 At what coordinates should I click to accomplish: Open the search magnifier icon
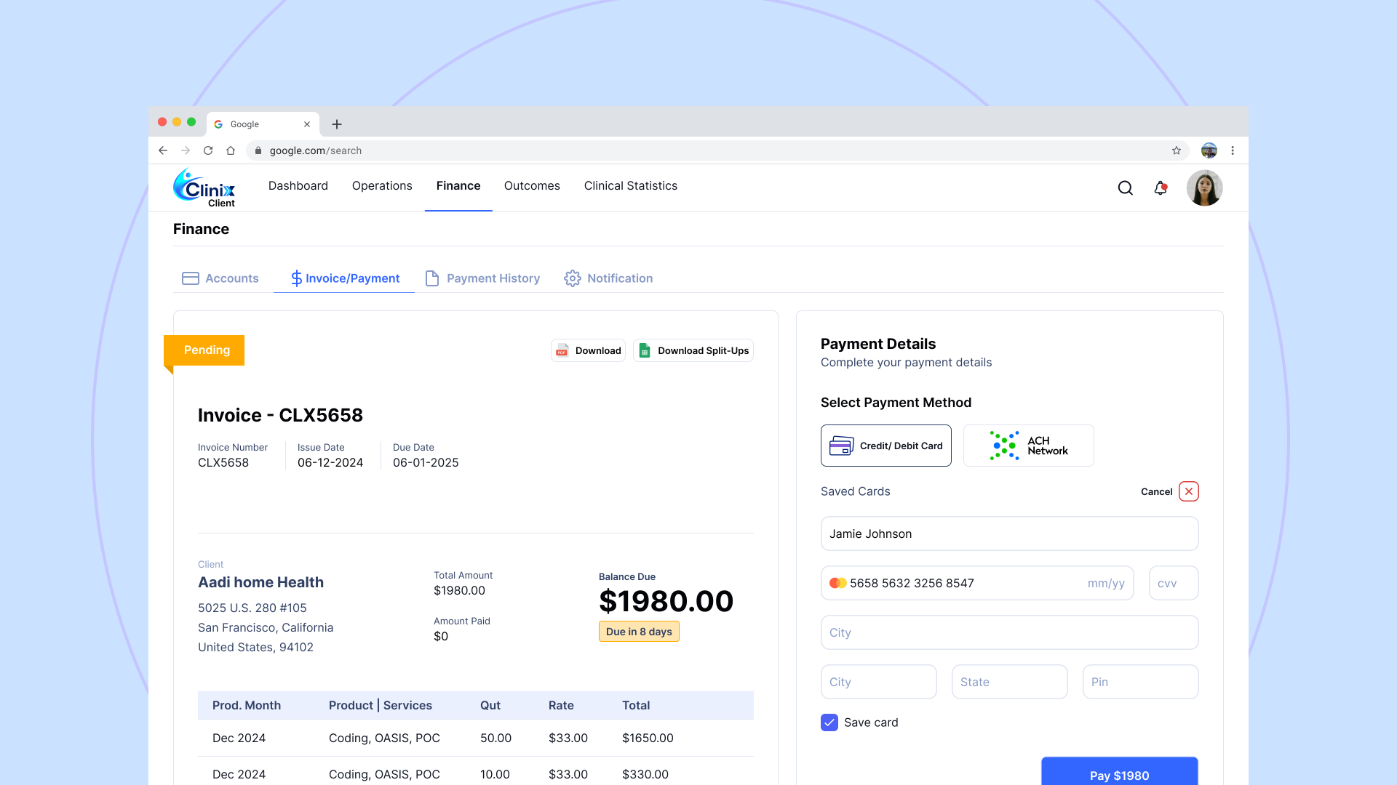click(1125, 188)
